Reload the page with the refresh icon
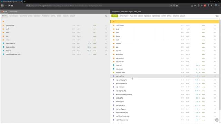The image size is (221, 124). [x=9, y=6]
